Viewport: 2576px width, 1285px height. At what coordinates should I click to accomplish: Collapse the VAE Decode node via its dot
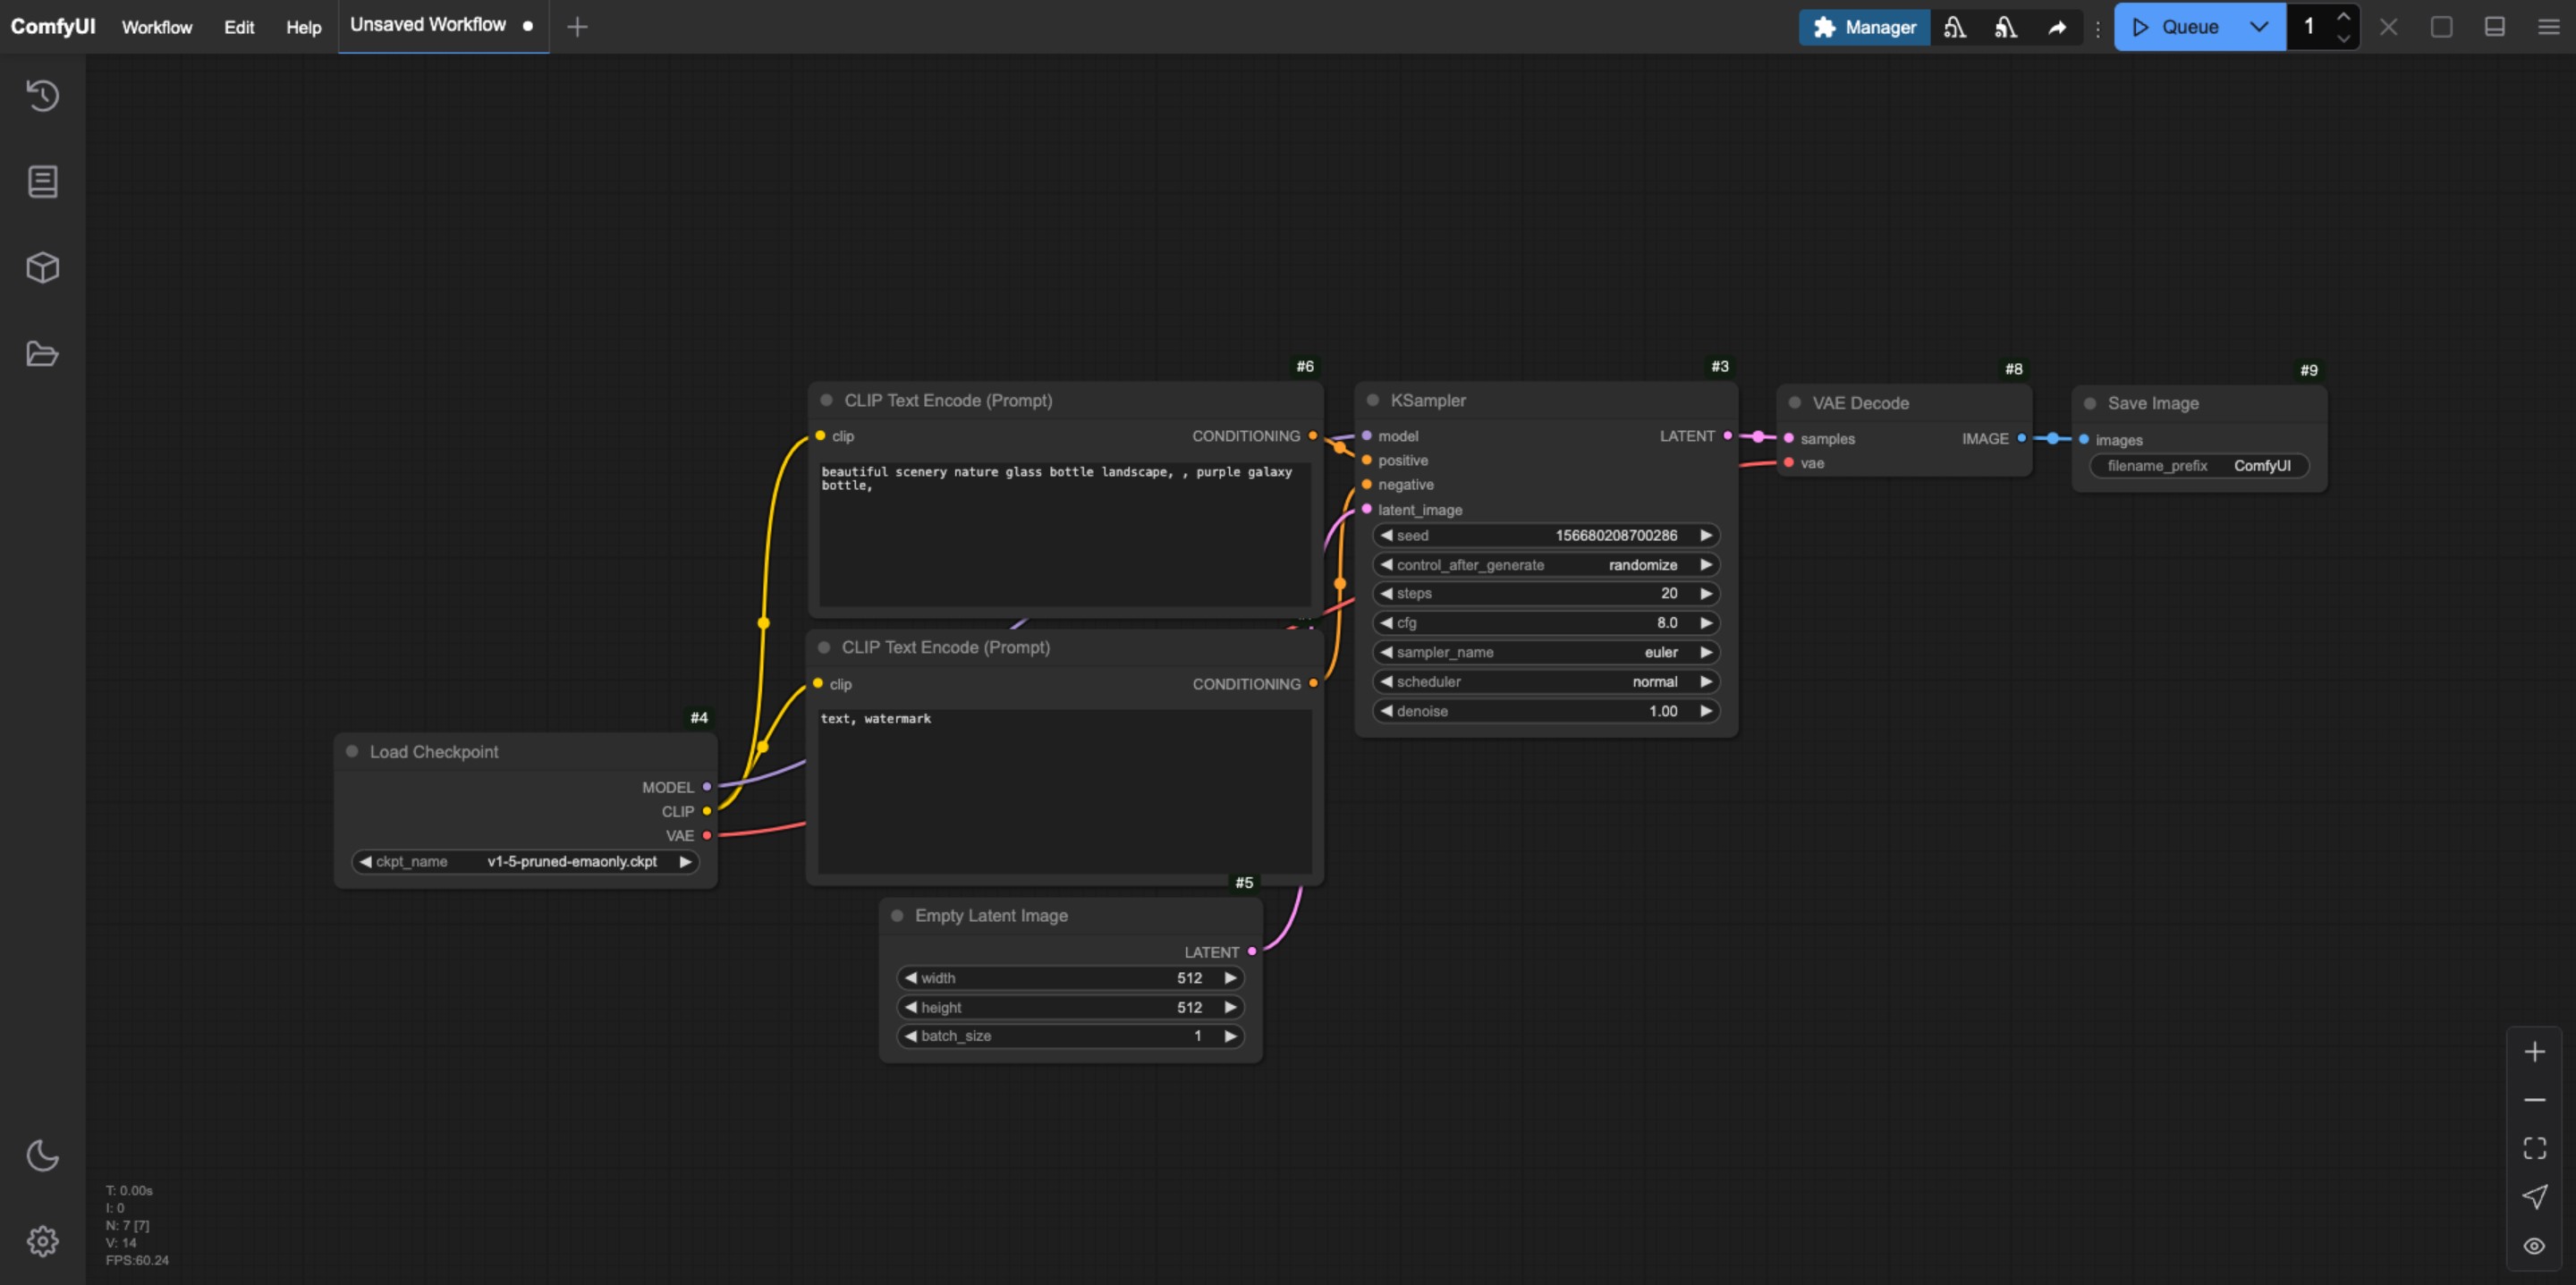tap(1795, 402)
